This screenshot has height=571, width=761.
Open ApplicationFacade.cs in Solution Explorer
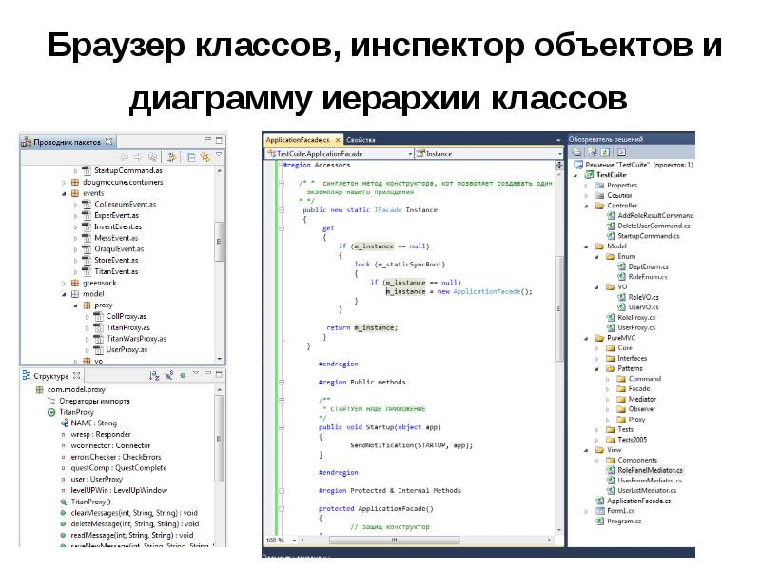[638, 502]
